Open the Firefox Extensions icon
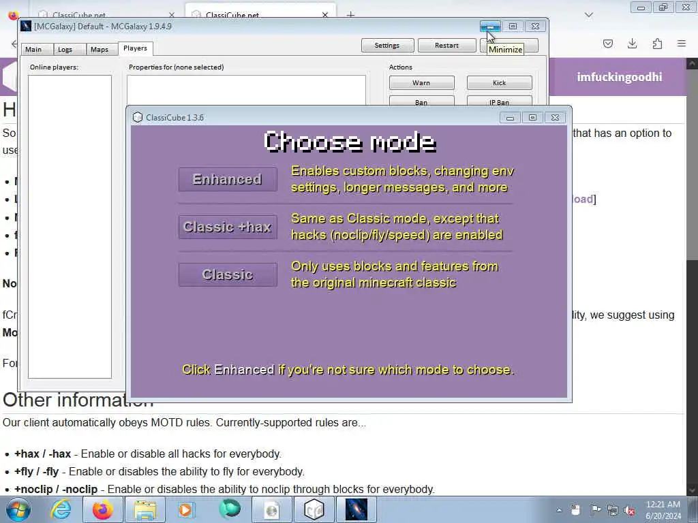The width and height of the screenshot is (698, 523). (x=657, y=44)
